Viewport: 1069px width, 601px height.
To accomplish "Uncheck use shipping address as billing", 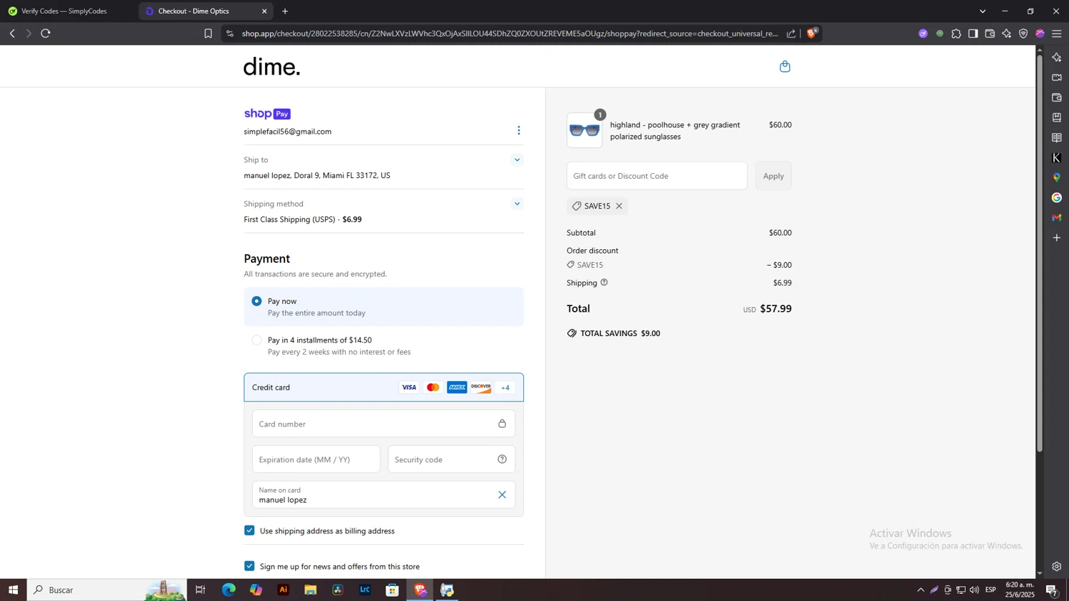I will (x=249, y=531).
